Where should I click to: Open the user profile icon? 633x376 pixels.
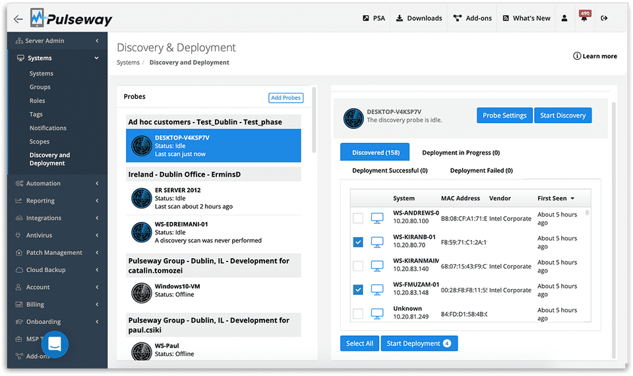(564, 18)
